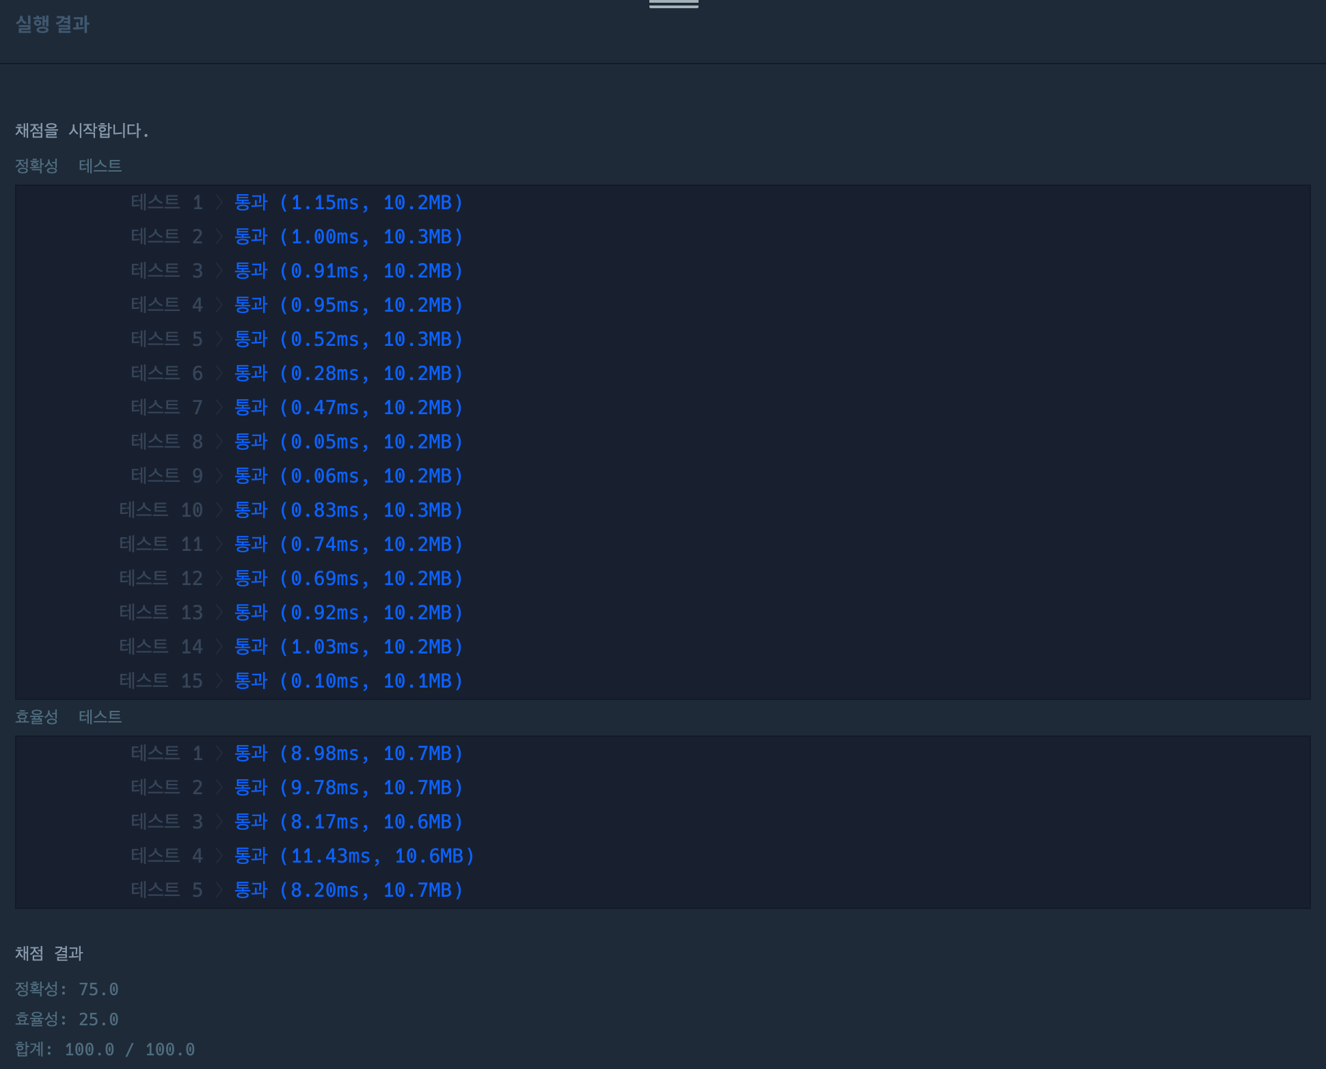This screenshot has width=1326, height=1069.
Task: Click chevron next to efficiency 테스트 1
Action: tap(219, 753)
